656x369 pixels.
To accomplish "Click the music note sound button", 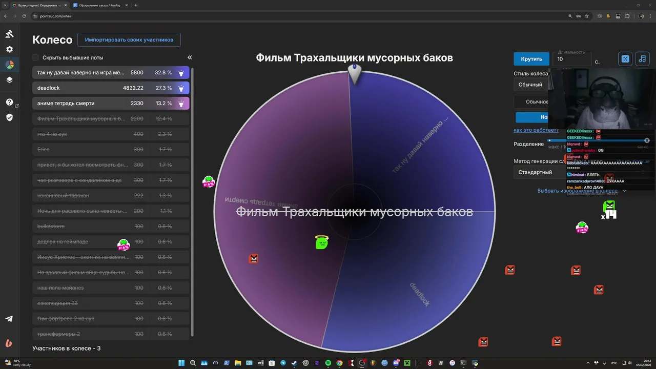I will pyautogui.click(x=642, y=59).
